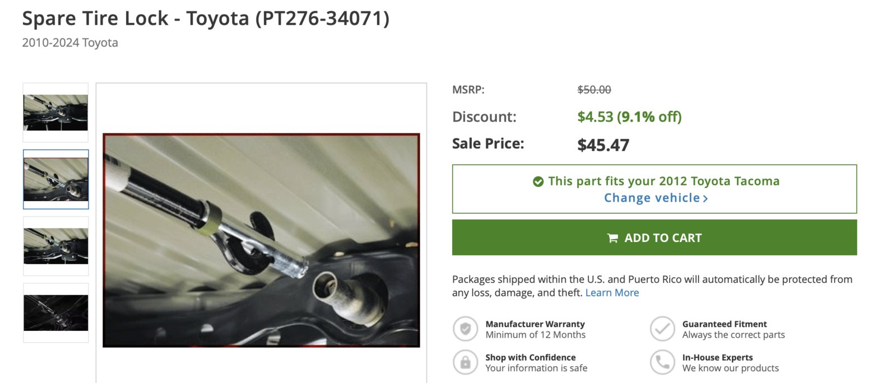Viewport: 896px width, 383px height.
Task: Click the $45.47 sale price
Action: tap(603, 145)
